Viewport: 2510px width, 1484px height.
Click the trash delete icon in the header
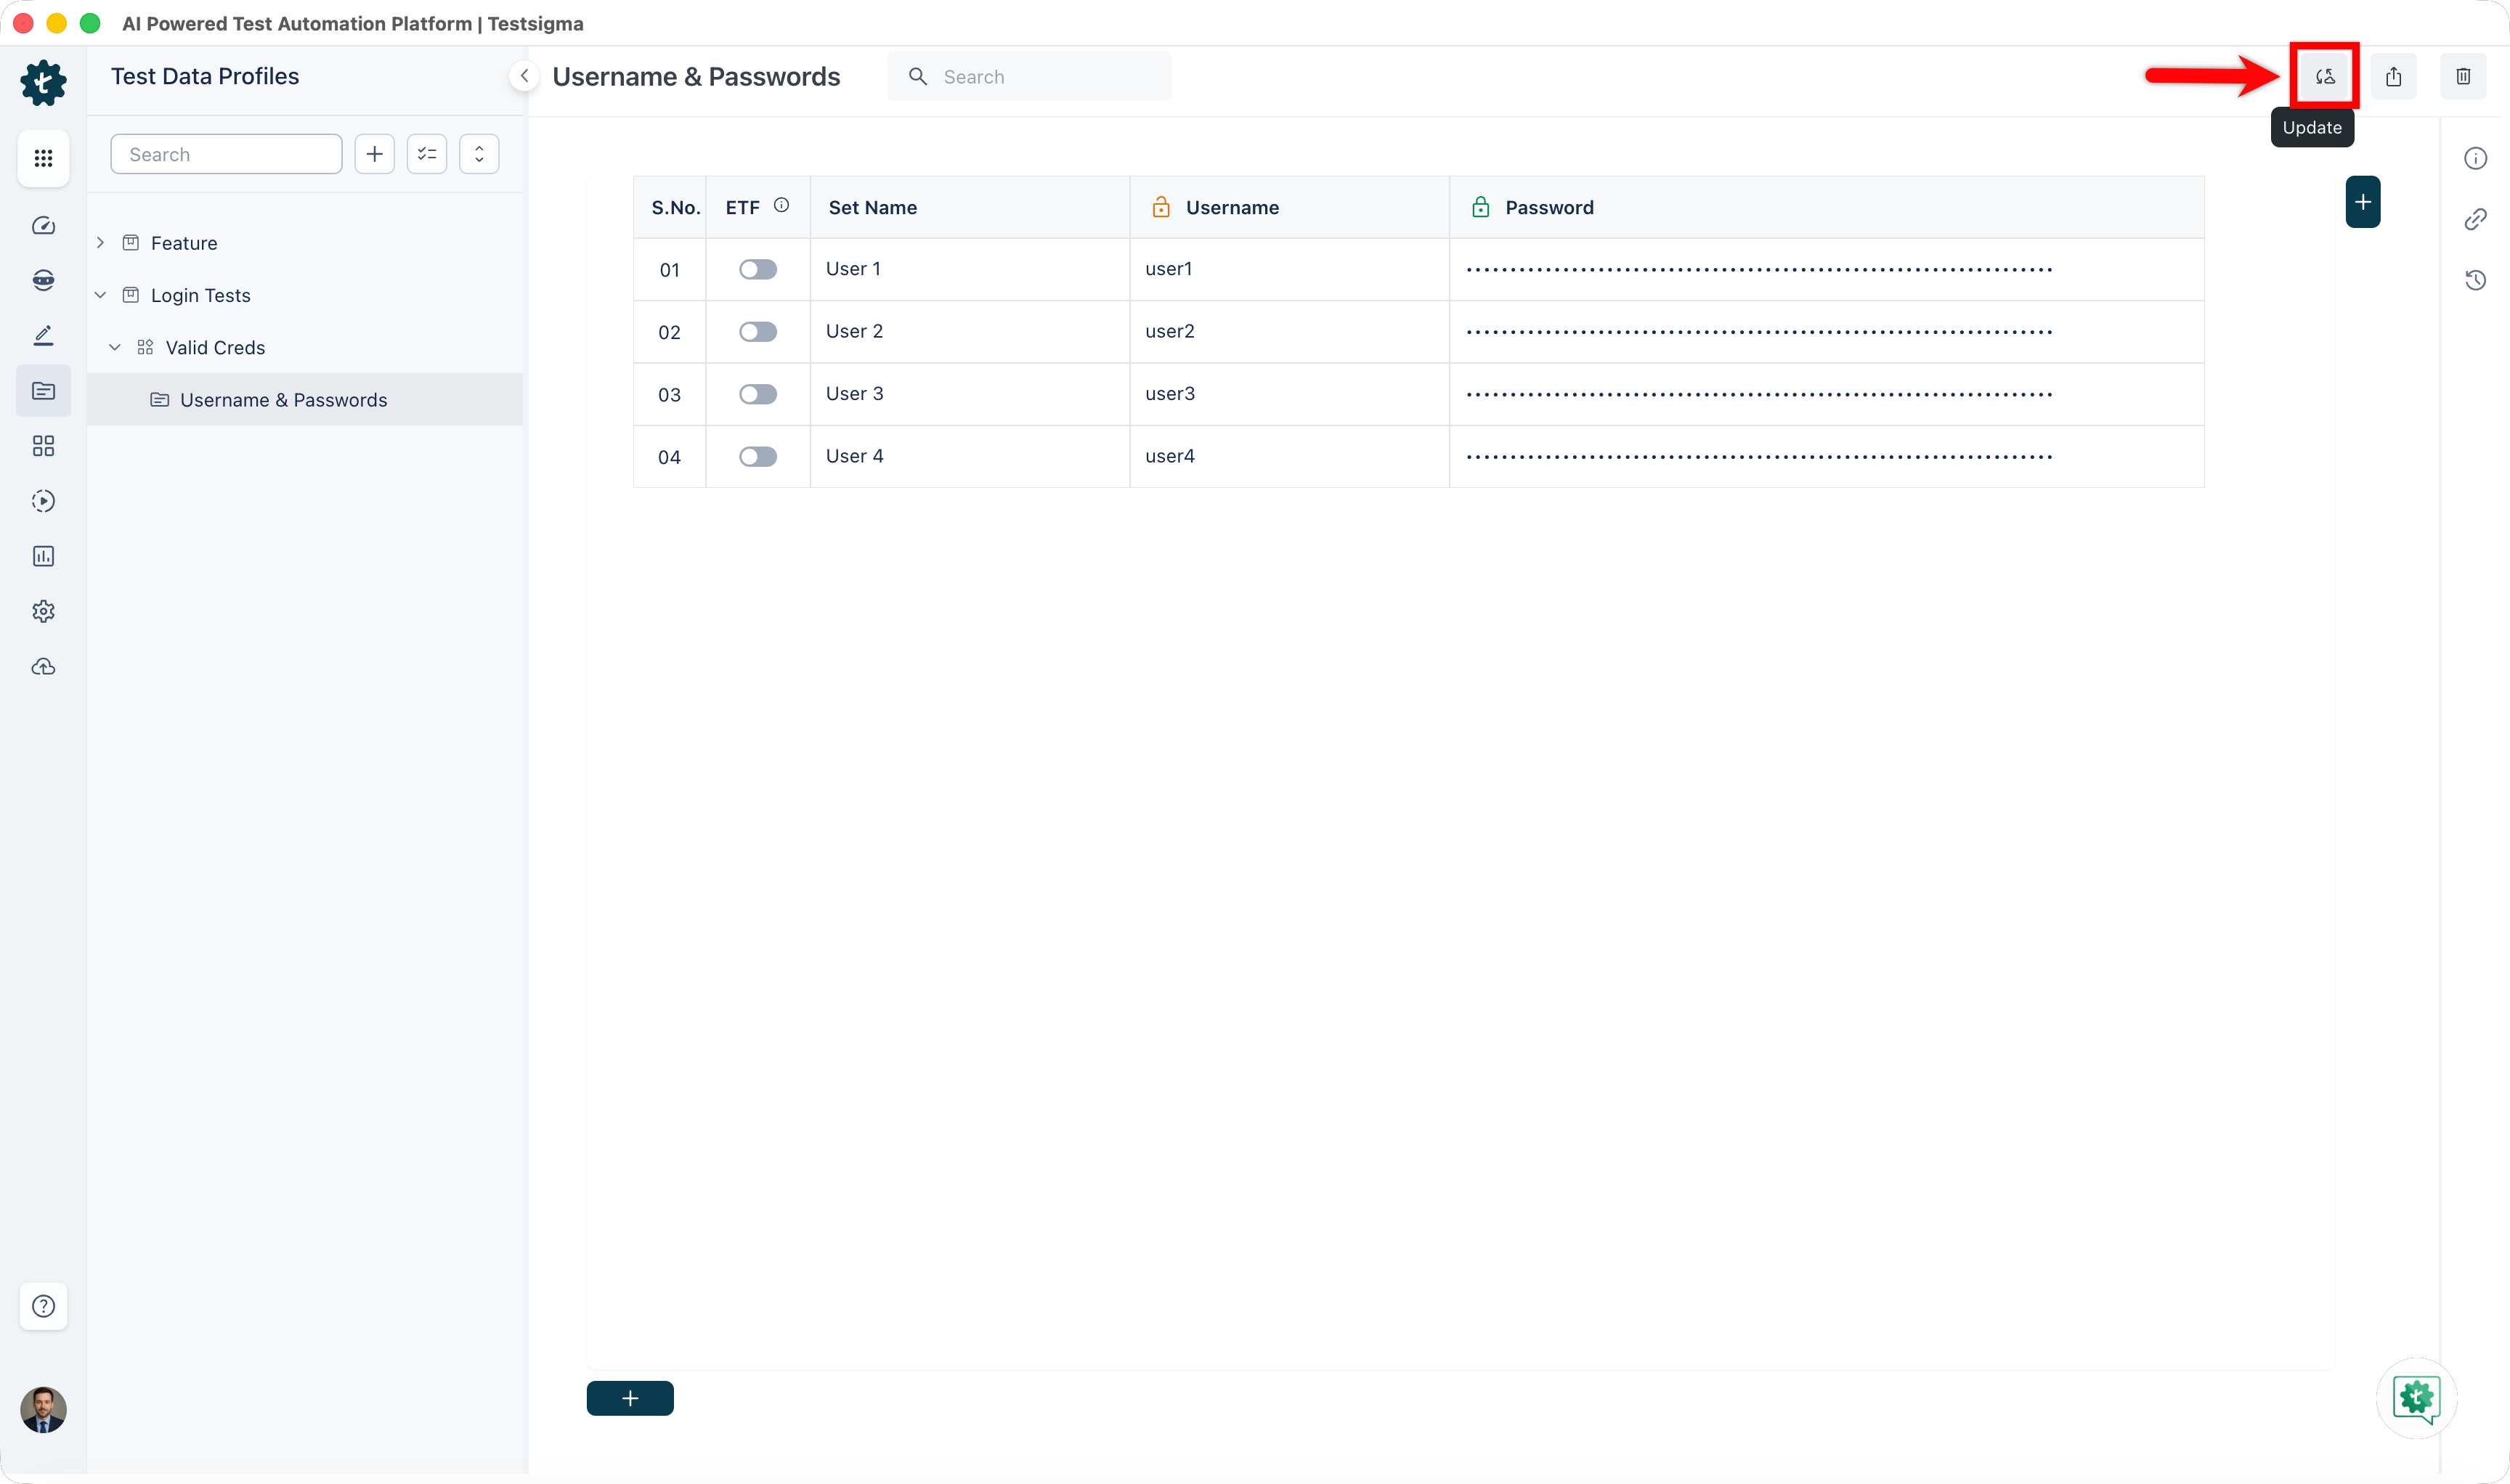click(2463, 76)
